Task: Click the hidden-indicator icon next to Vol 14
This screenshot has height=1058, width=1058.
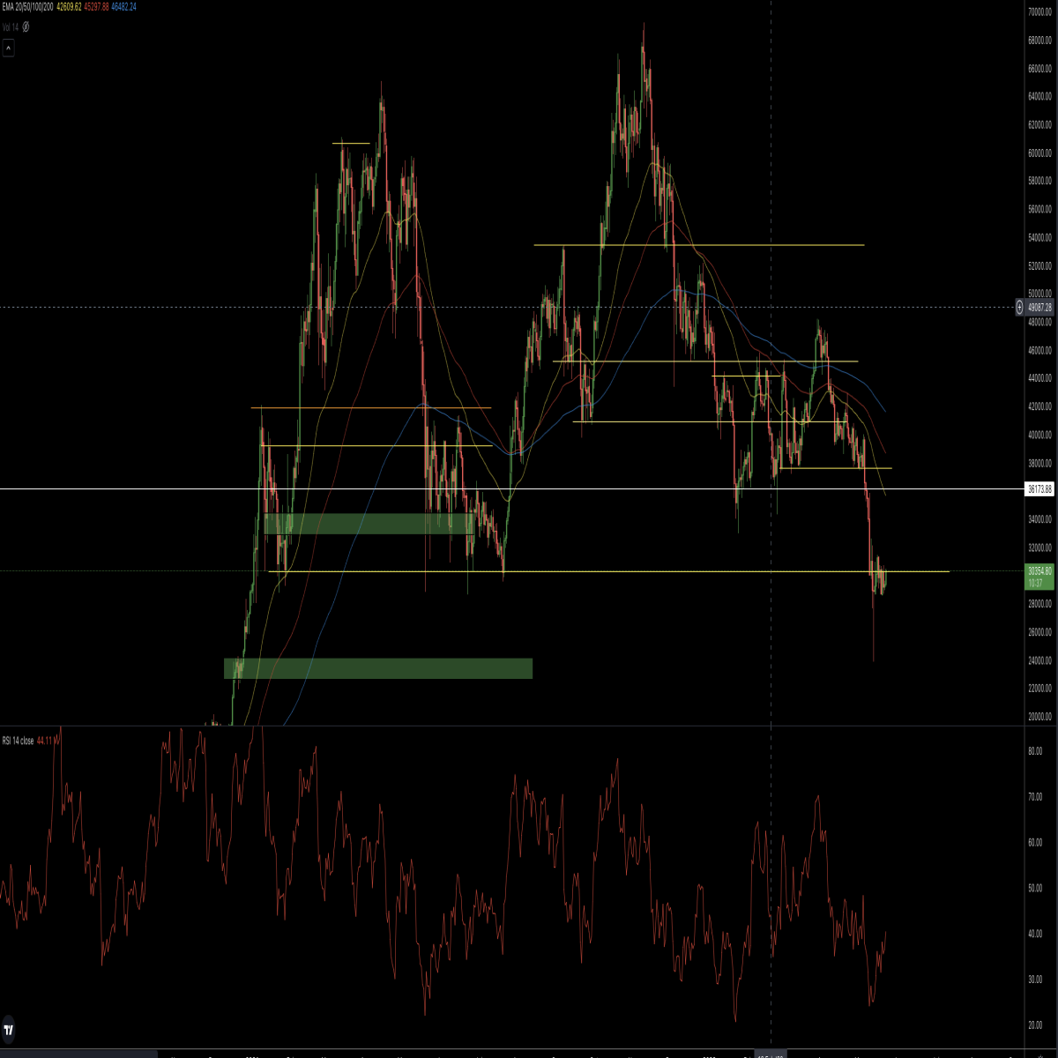Action: tap(26, 26)
